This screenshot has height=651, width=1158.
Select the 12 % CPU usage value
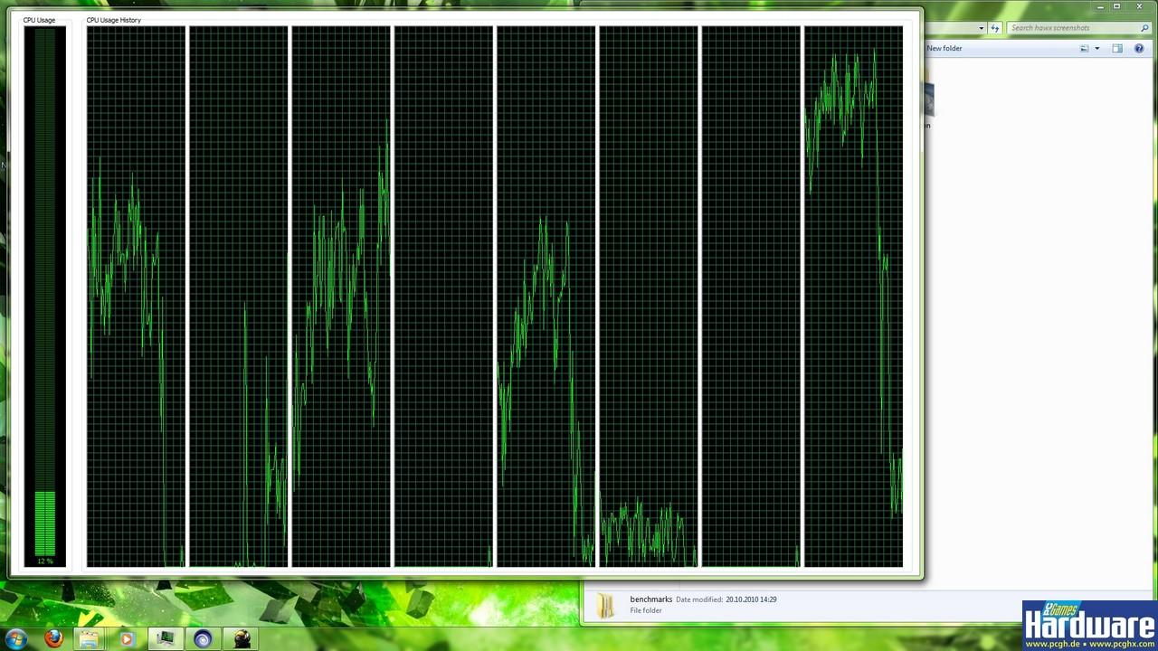[x=45, y=561]
